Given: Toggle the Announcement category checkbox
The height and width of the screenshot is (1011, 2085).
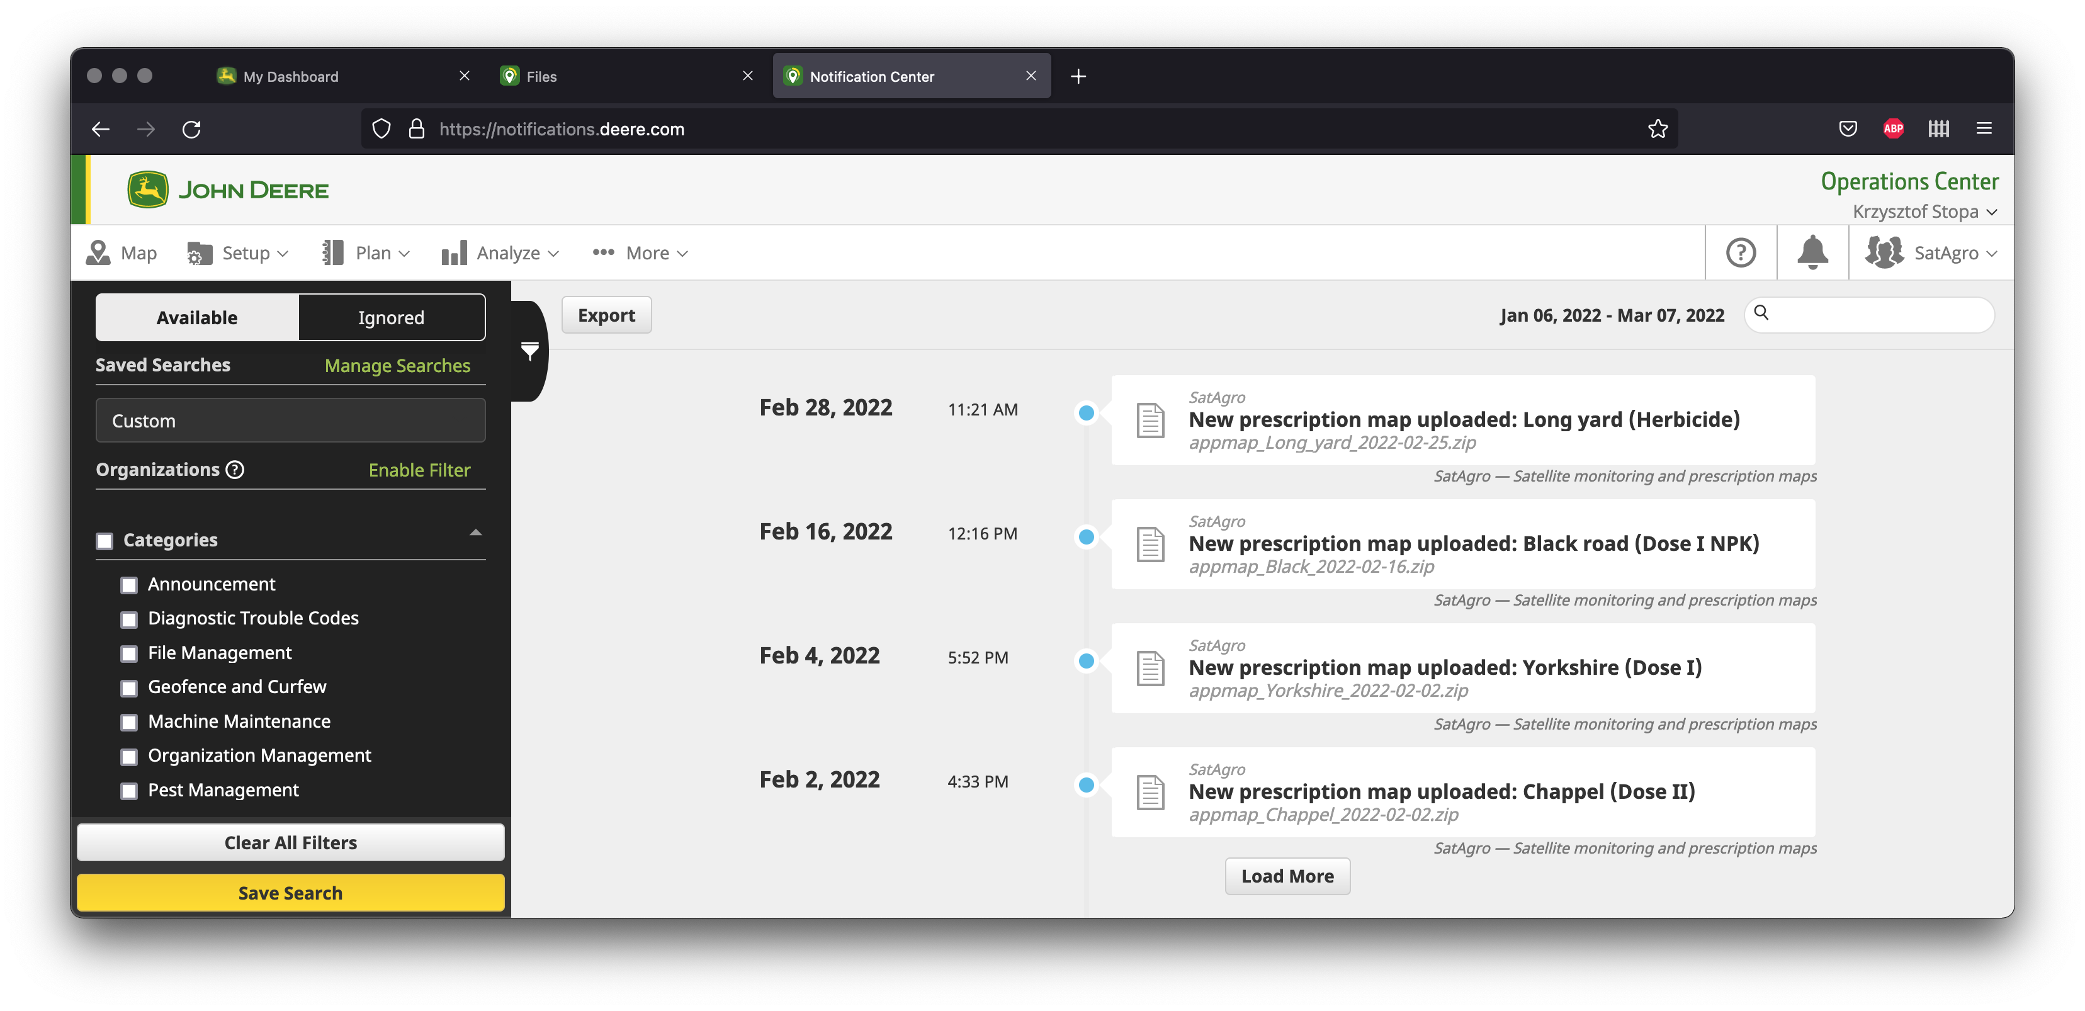Looking at the screenshot, I should pyautogui.click(x=129, y=583).
